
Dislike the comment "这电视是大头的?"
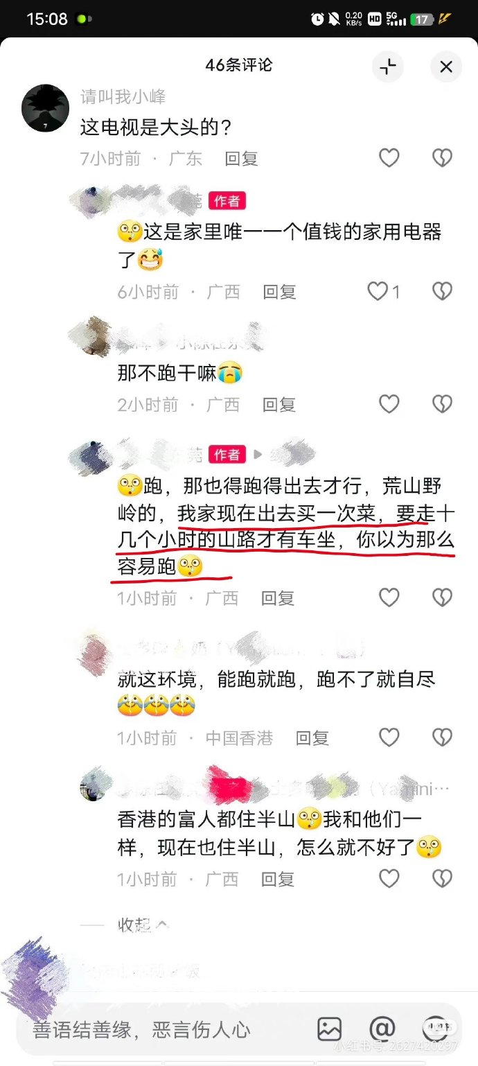[442, 158]
